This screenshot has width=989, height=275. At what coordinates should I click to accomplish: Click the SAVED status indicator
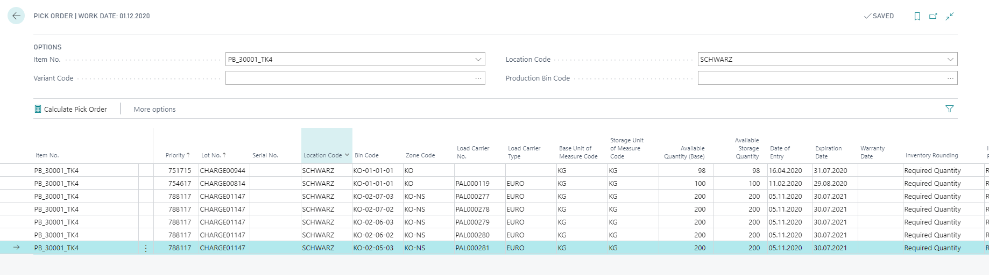point(879,16)
